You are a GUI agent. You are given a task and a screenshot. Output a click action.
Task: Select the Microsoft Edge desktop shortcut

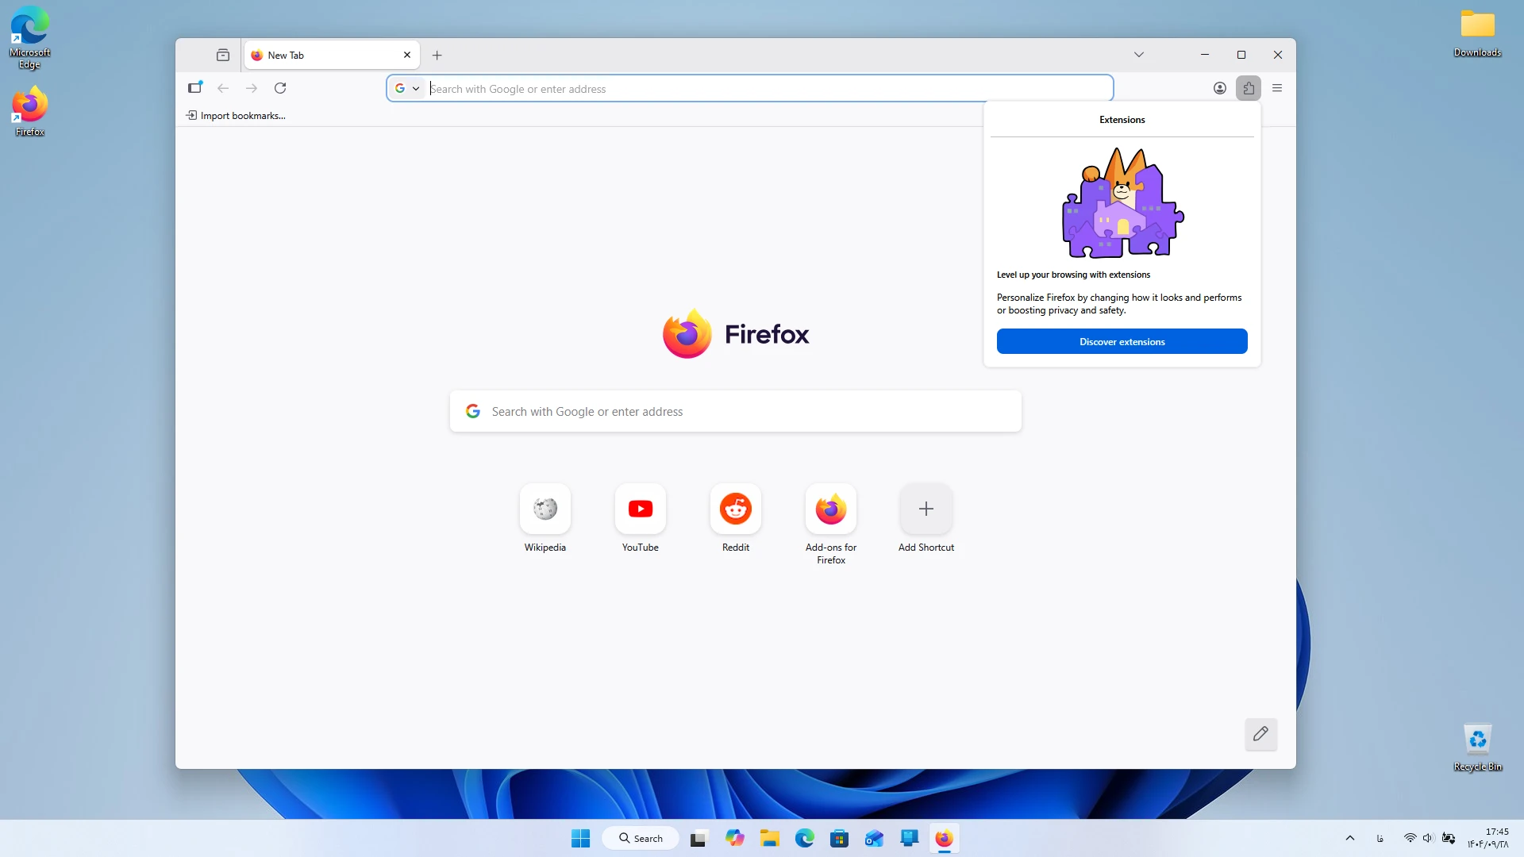click(30, 38)
